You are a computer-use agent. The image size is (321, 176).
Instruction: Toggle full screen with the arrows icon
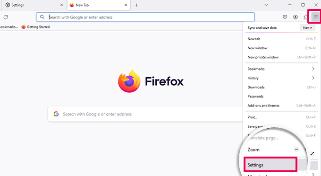coord(312,153)
